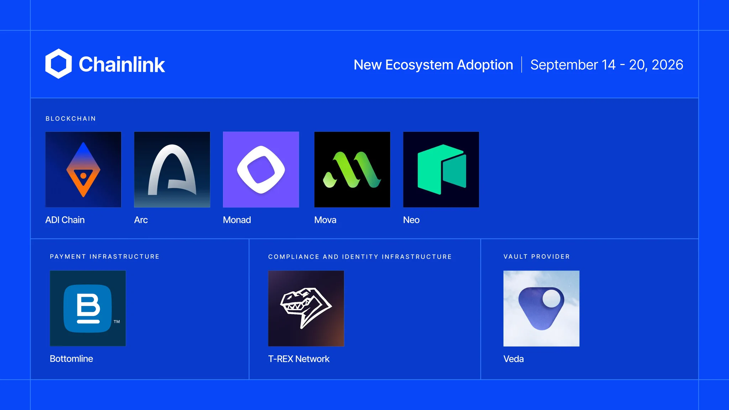Viewport: 729px width, 410px height.
Task: Click the 'Neo' name caption
Action: point(411,220)
